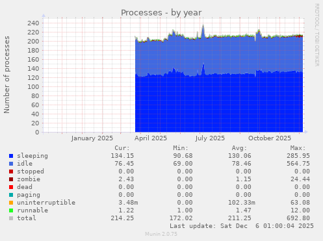Click uninterruptible maximum value 63.08

coord(300,203)
